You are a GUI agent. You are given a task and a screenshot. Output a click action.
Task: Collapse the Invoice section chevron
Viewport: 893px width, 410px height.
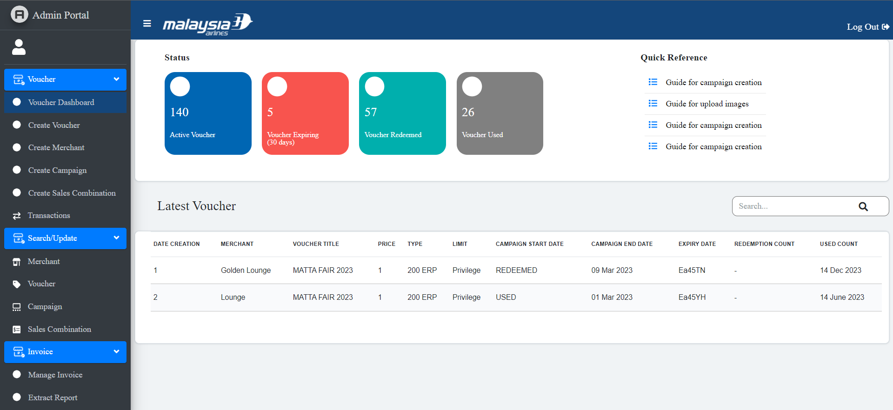click(116, 351)
